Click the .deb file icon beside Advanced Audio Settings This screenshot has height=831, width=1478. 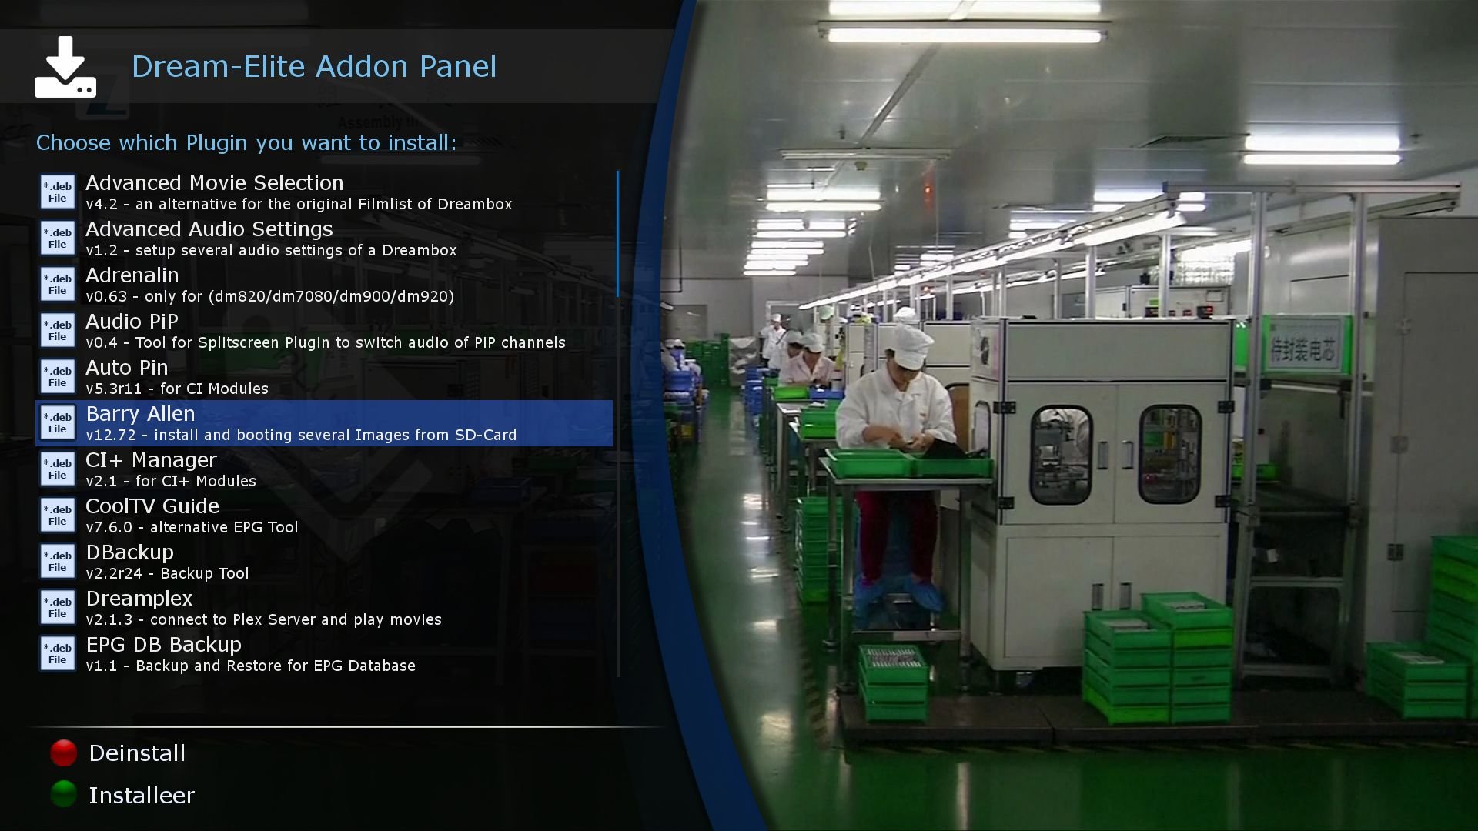pos(58,239)
